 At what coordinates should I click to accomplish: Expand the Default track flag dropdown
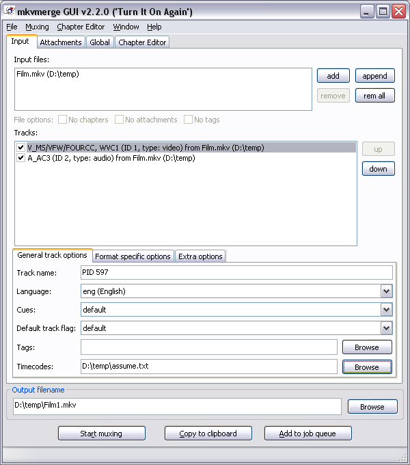387,328
